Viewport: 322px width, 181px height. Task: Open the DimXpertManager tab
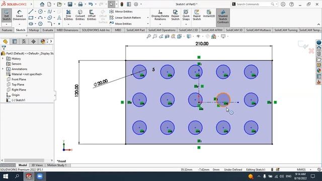pyautogui.click(x=33, y=41)
